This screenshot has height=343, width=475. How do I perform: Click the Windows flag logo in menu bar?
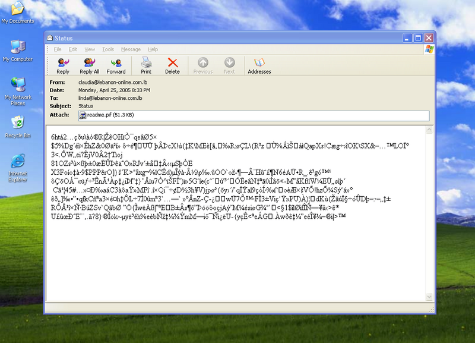pyautogui.click(x=429, y=49)
